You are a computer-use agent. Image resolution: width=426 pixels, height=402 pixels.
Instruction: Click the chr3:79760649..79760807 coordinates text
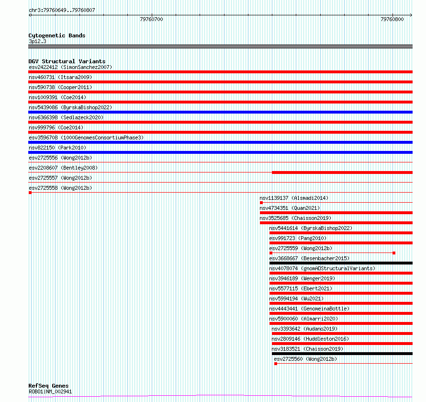tap(62, 10)
